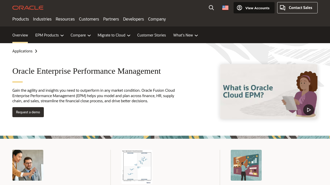330x185 pixels.
Task: Expand the EPM Products dropdown
Action: pyautogui.click(x=49, y=35)
